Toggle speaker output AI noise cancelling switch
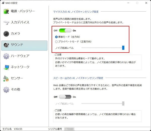 [65, 97]
